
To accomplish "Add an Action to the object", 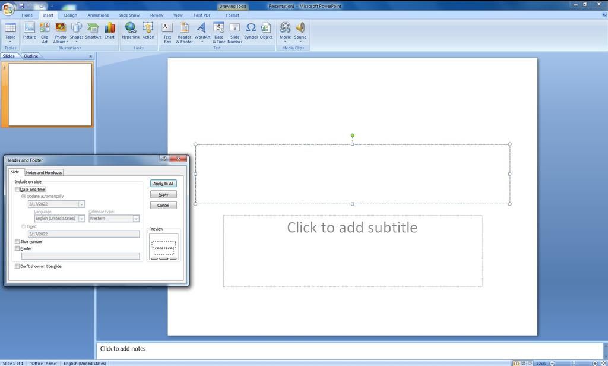I will (148, 31).
